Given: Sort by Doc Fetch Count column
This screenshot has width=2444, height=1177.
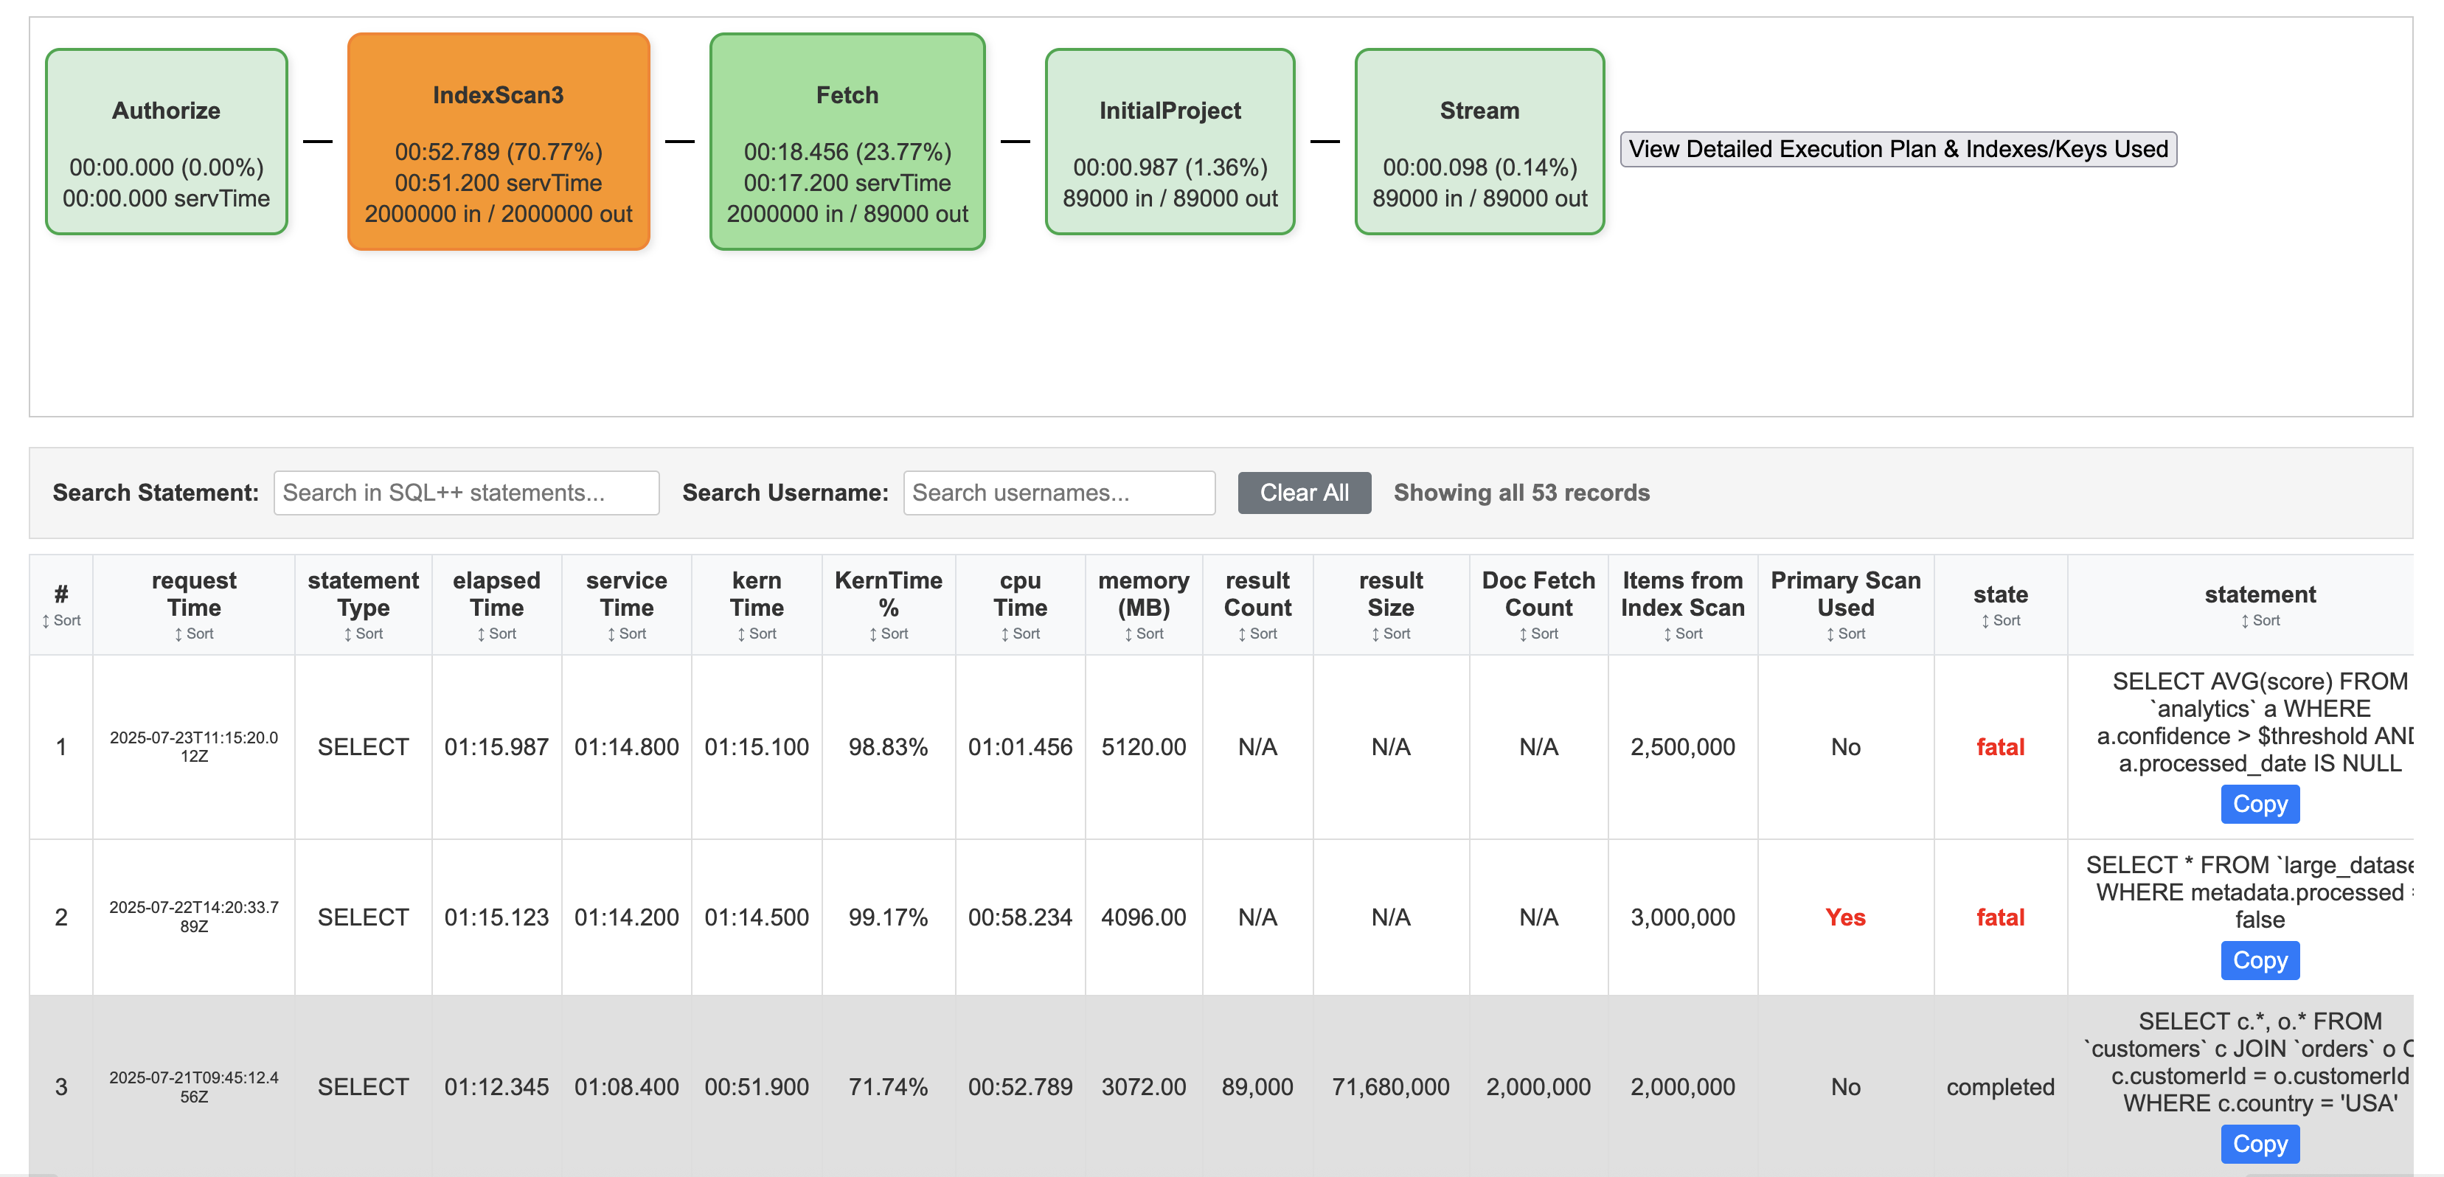Looking at the screenshot, I should [x=1538, y=633].
